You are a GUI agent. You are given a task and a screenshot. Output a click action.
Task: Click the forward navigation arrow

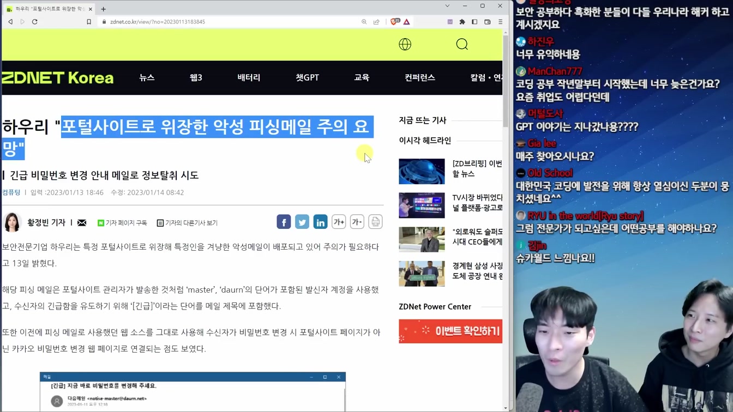(x=22, y=22)
